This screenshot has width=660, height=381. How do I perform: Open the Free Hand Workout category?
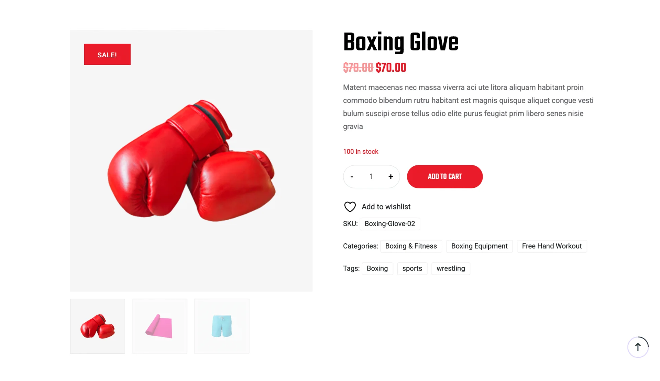click(x=552, y=246)
